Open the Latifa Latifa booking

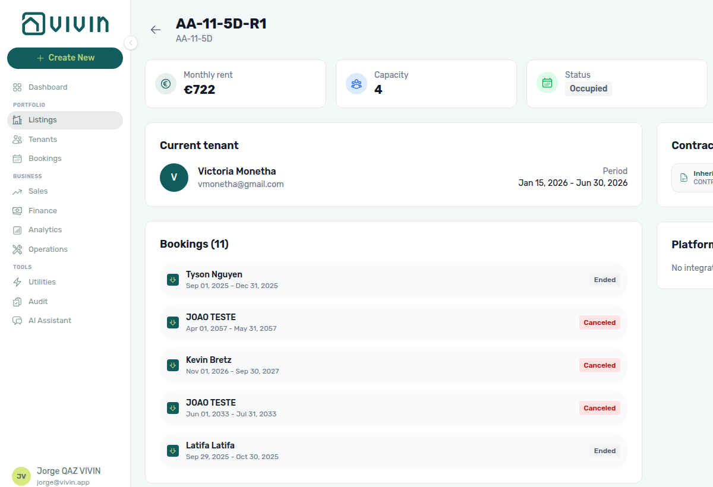point(393,451)
